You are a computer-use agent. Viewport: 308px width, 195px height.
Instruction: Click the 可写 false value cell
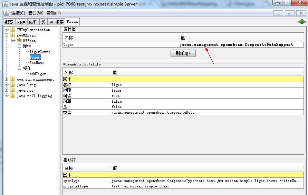coord(207,101)
